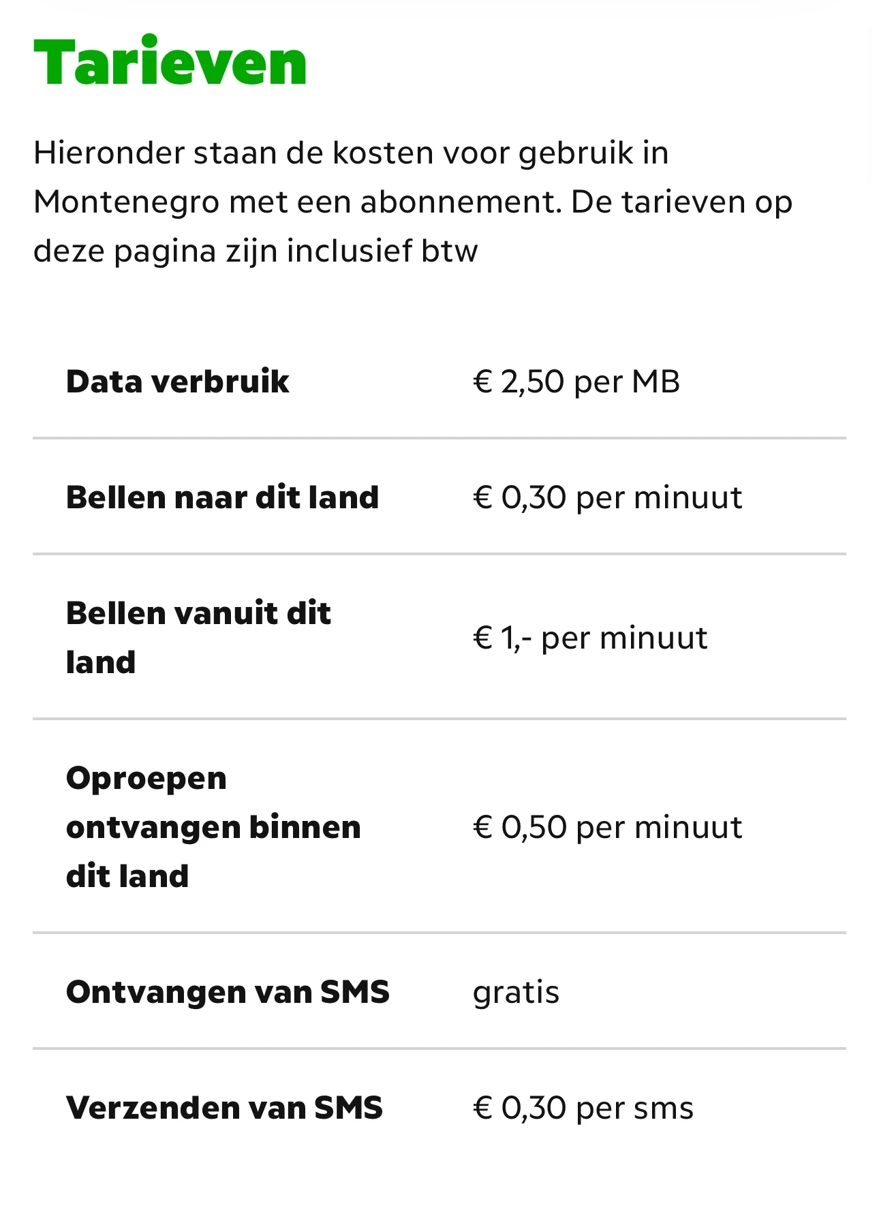Click the € 0,50 per minuut rate

pos(607,827)
